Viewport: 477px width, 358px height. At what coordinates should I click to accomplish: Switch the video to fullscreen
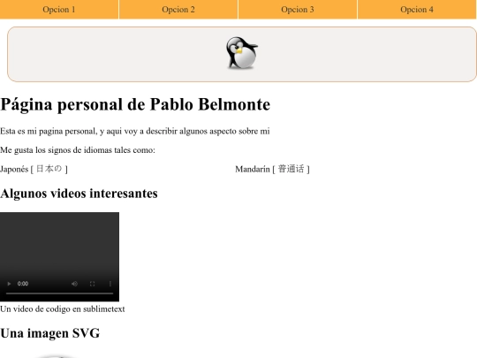point(93,284)
